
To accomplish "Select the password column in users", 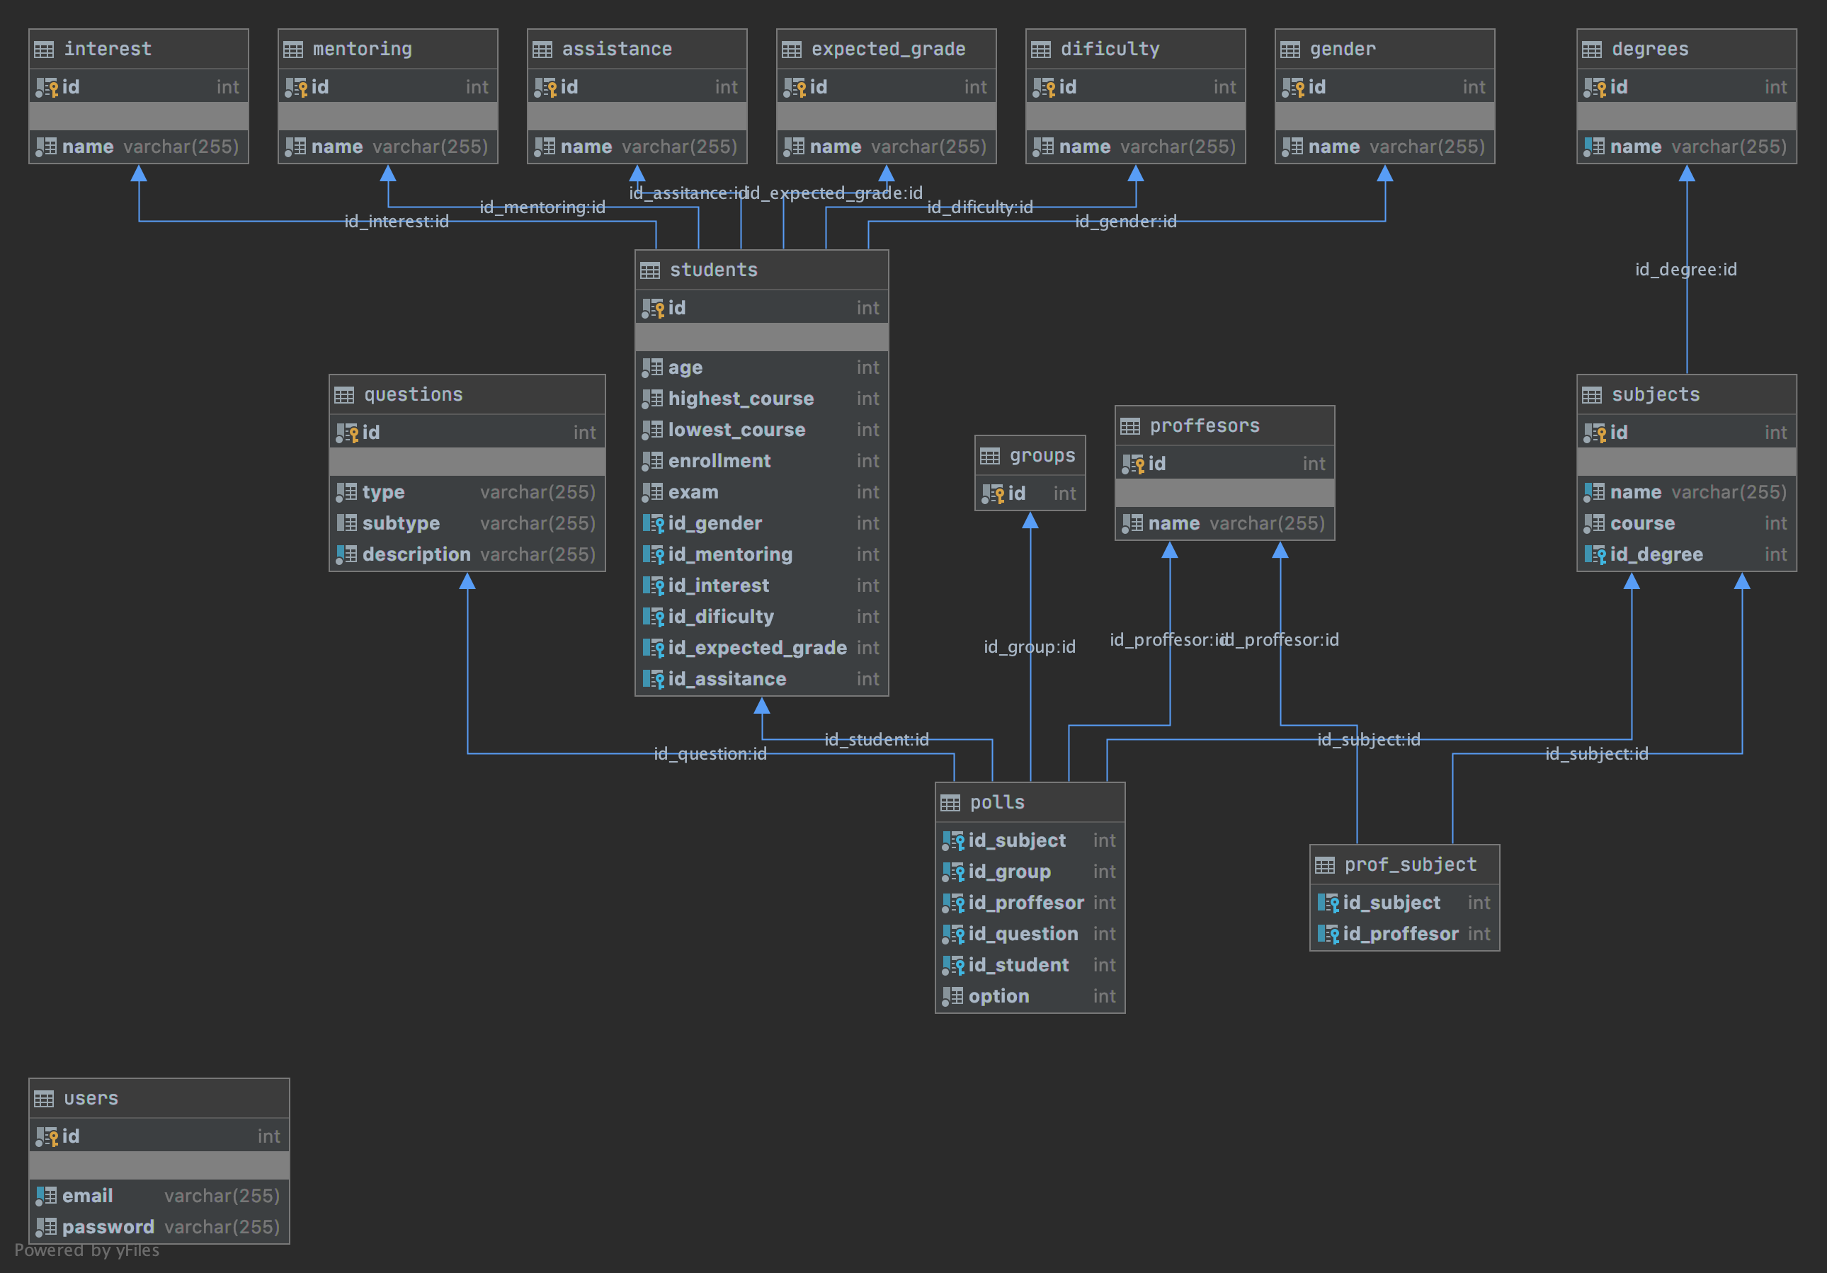I will 159,1227.
